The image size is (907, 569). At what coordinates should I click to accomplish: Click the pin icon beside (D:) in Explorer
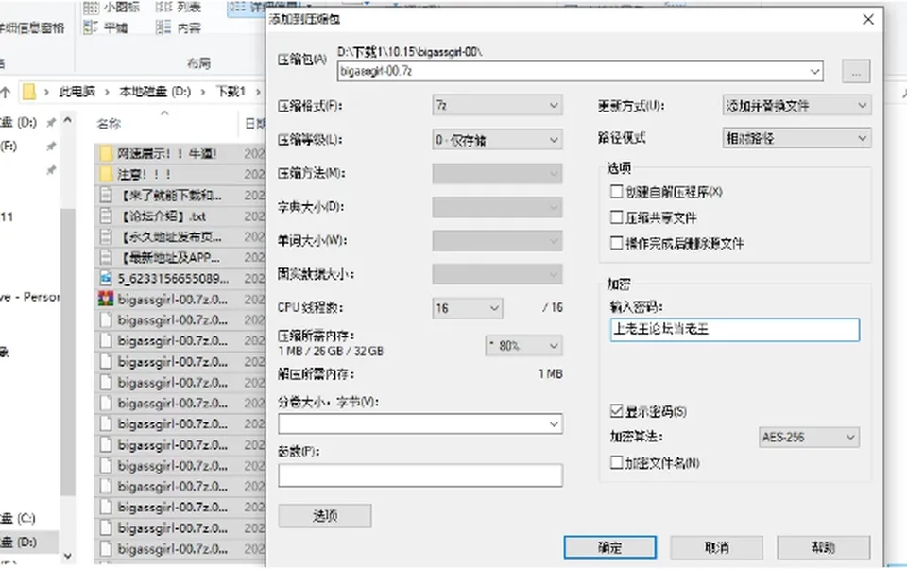point(51,122)
